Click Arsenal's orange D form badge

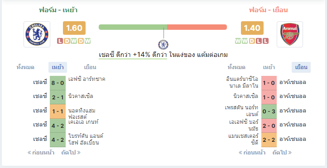tap(252, 41)
